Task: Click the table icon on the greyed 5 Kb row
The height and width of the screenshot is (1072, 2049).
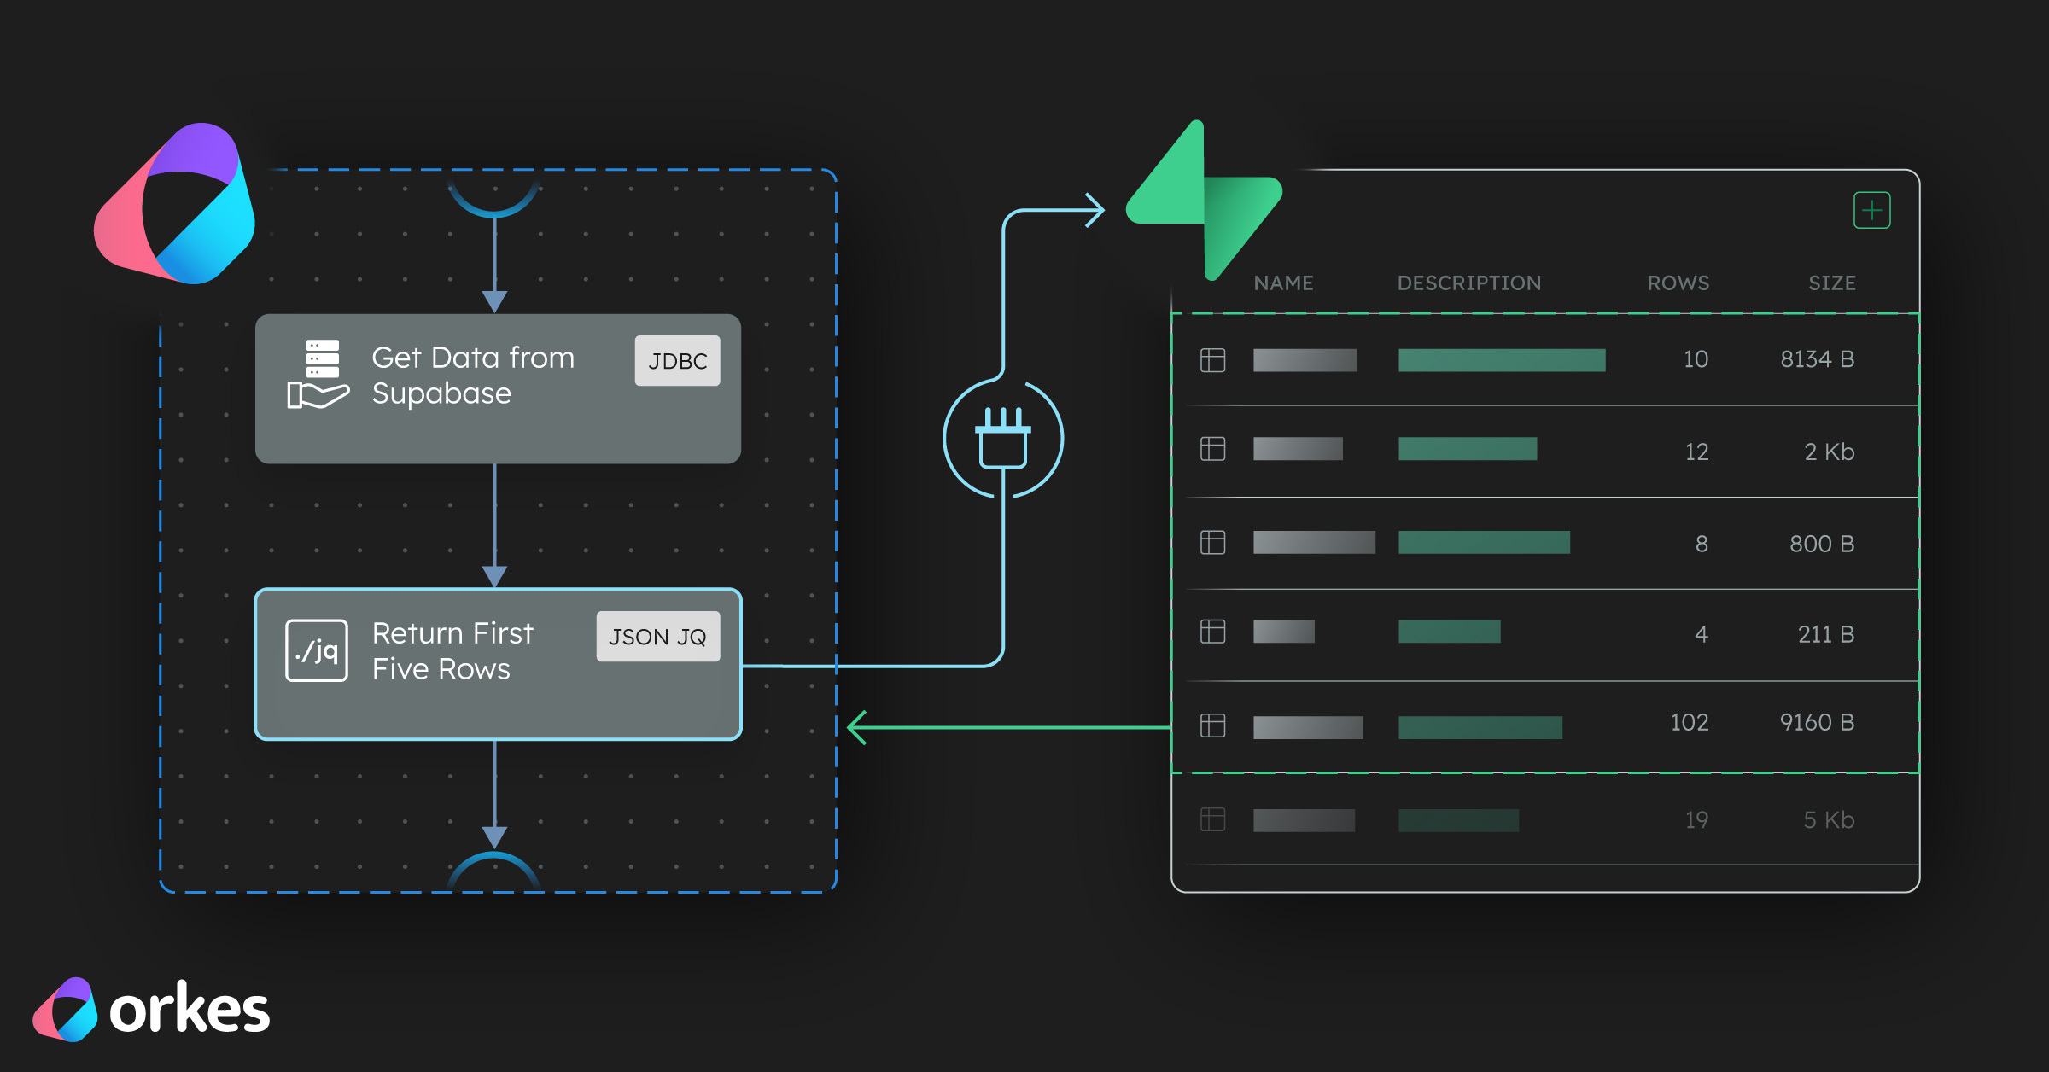Action: (x=1211, y=819)
